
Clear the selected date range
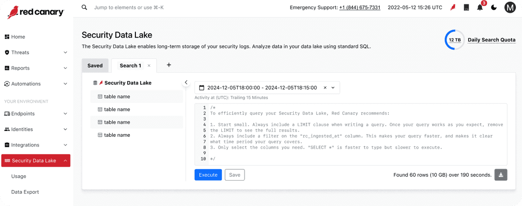(325, 88)
